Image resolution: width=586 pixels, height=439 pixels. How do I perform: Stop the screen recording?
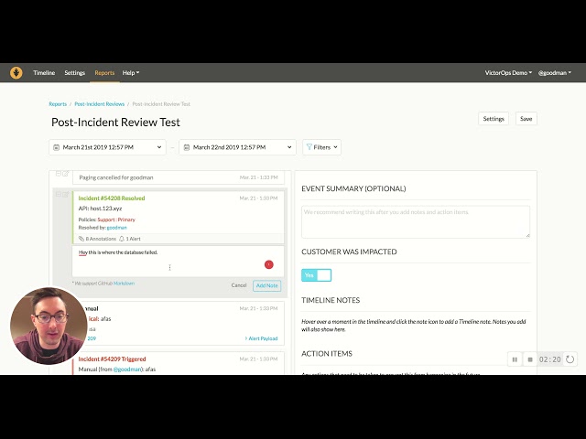pyautogui.click(x=530, y=359)
